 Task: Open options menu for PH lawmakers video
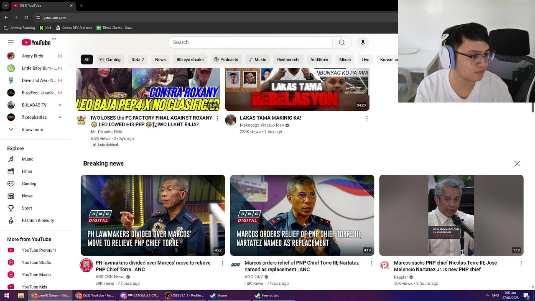click(x=222, y=263)
